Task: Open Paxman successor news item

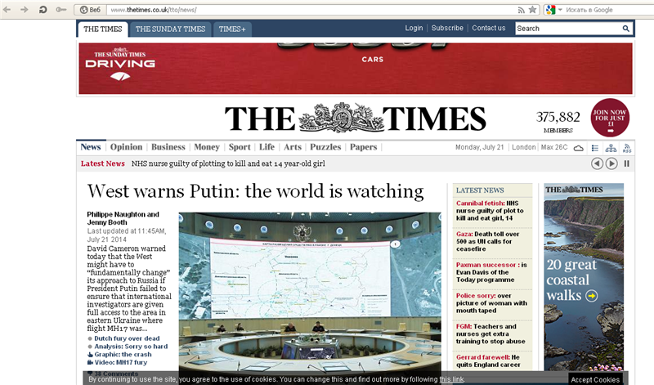Action: (x=491, y=272)
